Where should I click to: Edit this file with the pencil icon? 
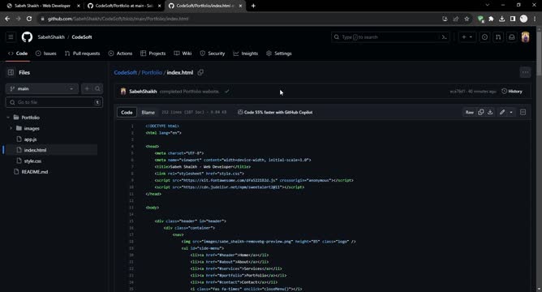502,112
